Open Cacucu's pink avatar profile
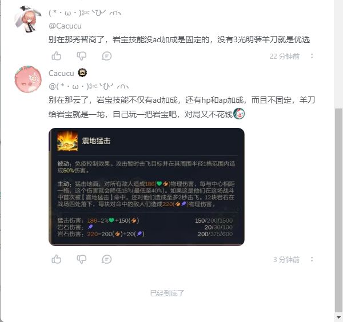343x322 pixels. pyautogui.click(x=28, y=79)
